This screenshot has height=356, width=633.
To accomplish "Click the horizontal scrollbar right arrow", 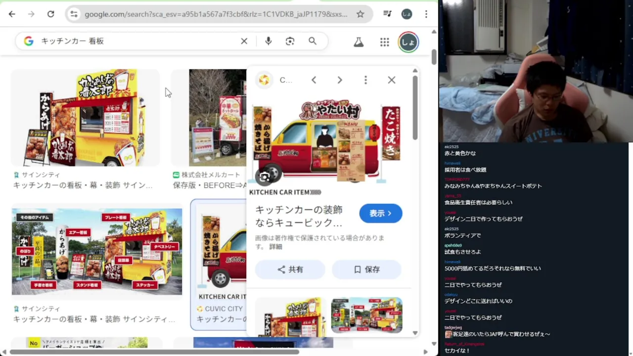I will tap(426, 352).
